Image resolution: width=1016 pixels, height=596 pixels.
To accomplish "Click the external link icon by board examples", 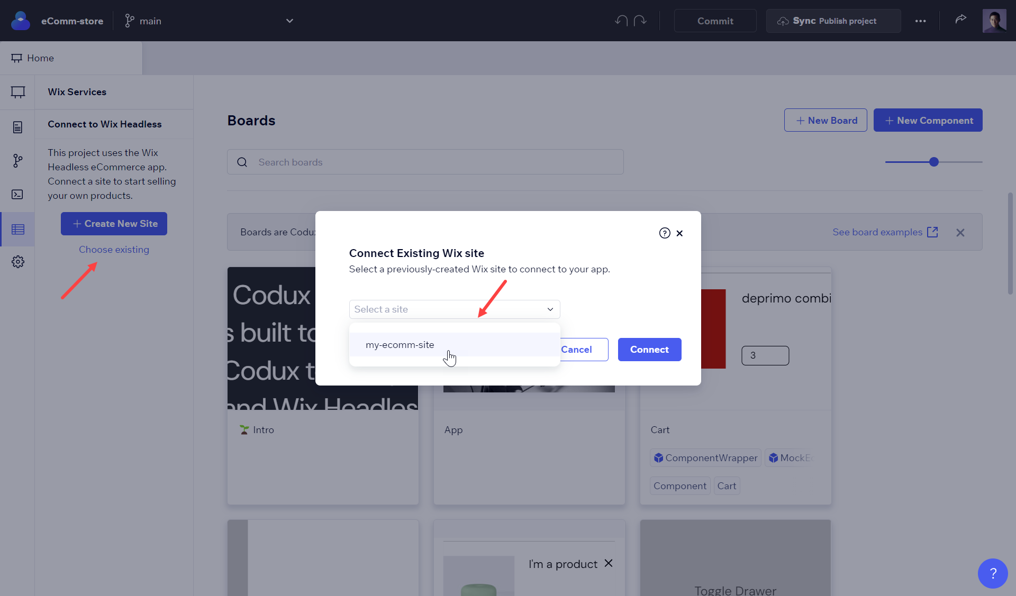I will 933,232.
